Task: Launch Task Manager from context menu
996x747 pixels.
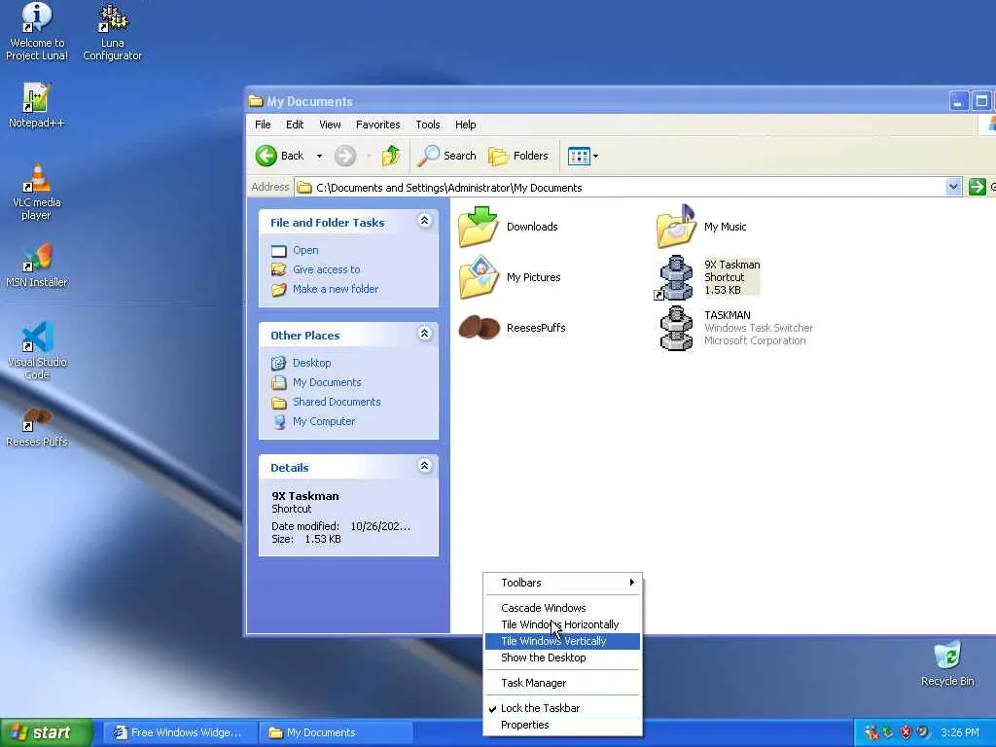Action: 562,683
